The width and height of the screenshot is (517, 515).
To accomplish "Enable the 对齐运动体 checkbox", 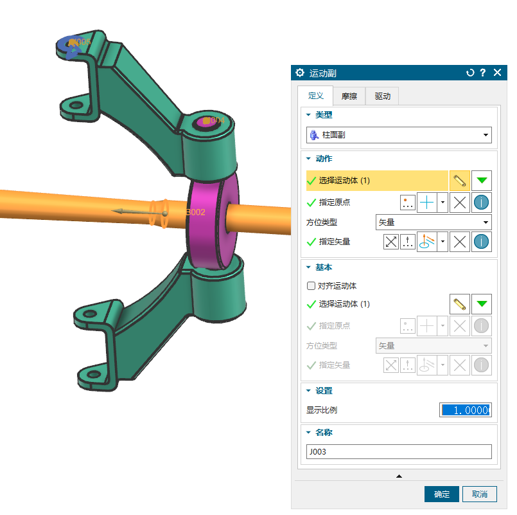I will click(311, 285).
